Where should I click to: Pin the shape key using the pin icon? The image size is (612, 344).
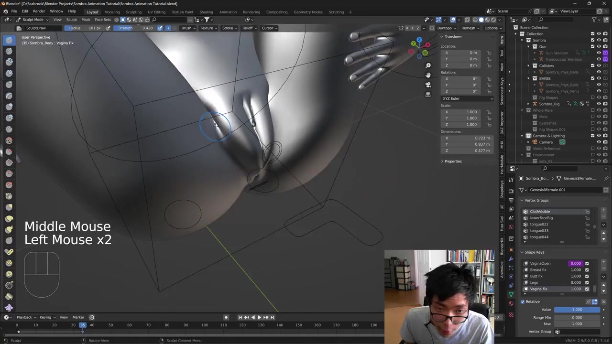pos(588,301)
